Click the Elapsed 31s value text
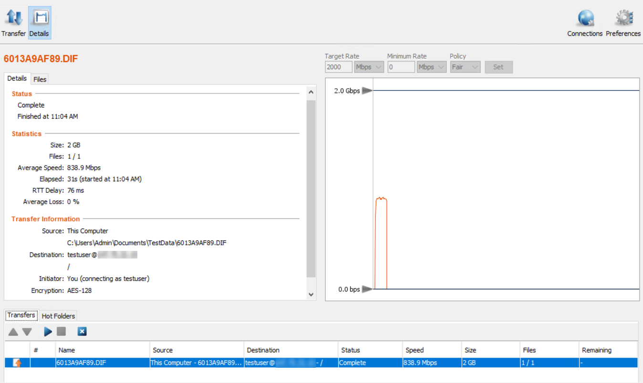 (104, 179)
